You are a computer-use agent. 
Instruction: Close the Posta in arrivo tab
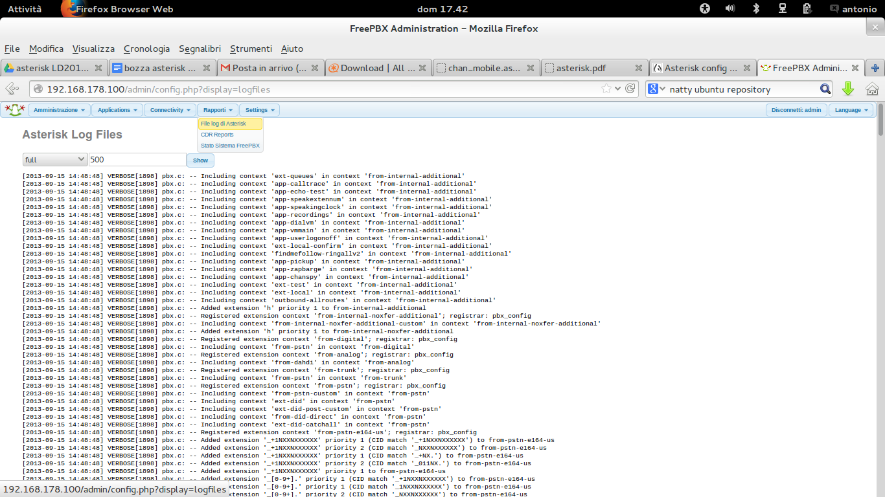click(315, 67)
